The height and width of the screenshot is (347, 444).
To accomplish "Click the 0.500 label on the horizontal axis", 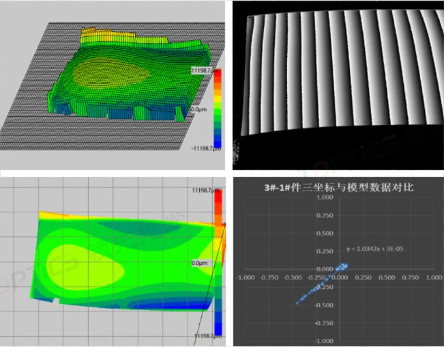I will click(x=387, y=277).
